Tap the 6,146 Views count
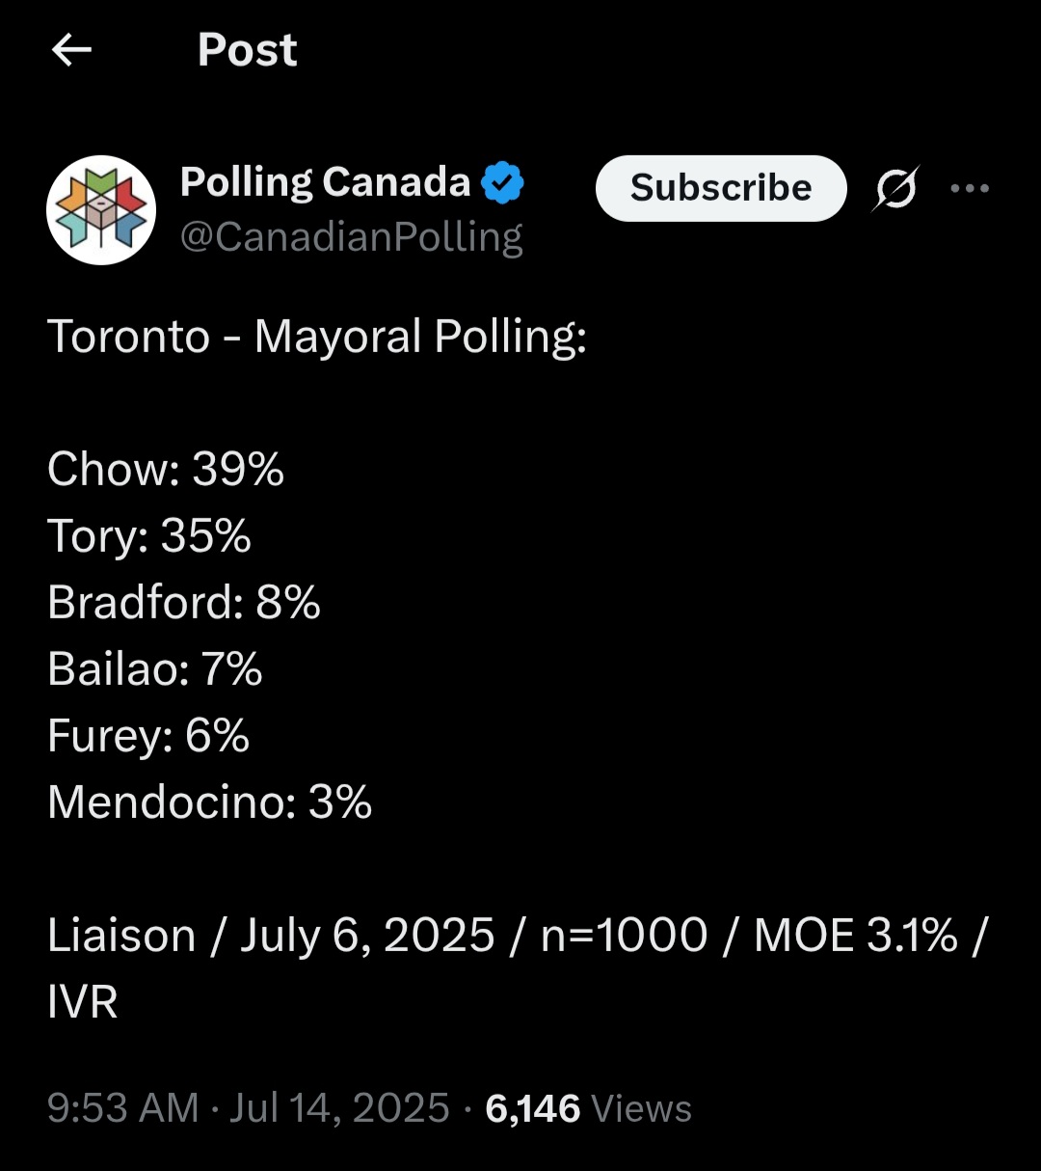Screen dimensions: 1041x1171 (588, 1108)
